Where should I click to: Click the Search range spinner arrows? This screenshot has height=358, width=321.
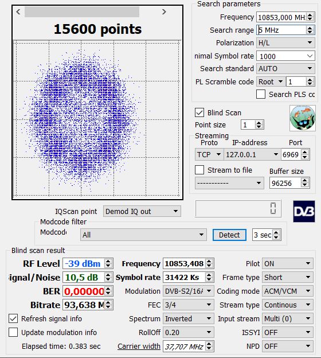(310, 30)
